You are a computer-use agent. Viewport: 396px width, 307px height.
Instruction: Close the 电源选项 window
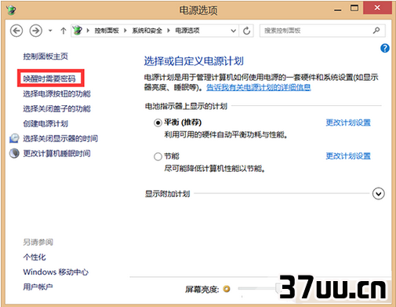[x=377, y=8]
